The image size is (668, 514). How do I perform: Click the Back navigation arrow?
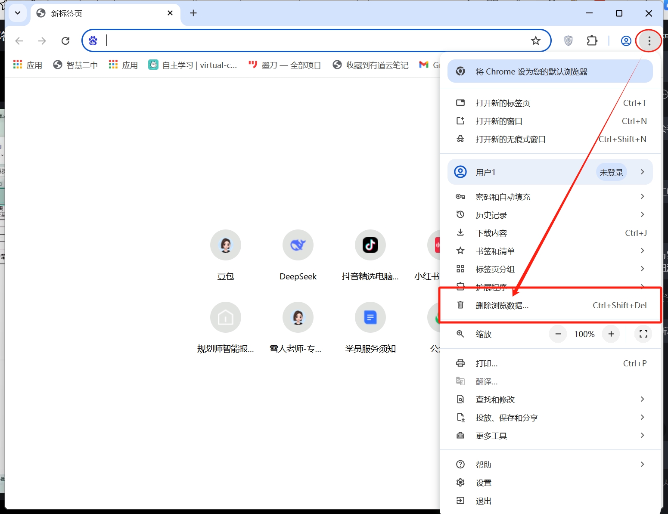point(19,40)
